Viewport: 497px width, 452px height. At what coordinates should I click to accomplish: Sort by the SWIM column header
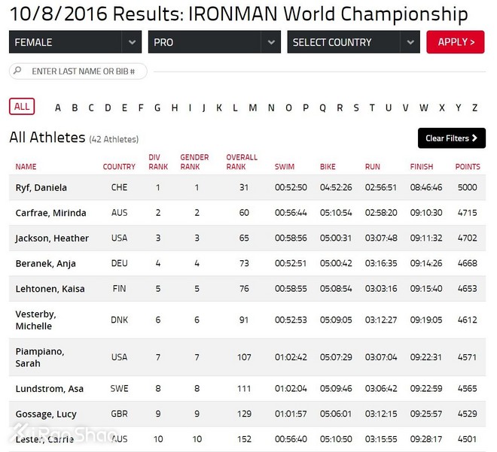click(285, 167)
